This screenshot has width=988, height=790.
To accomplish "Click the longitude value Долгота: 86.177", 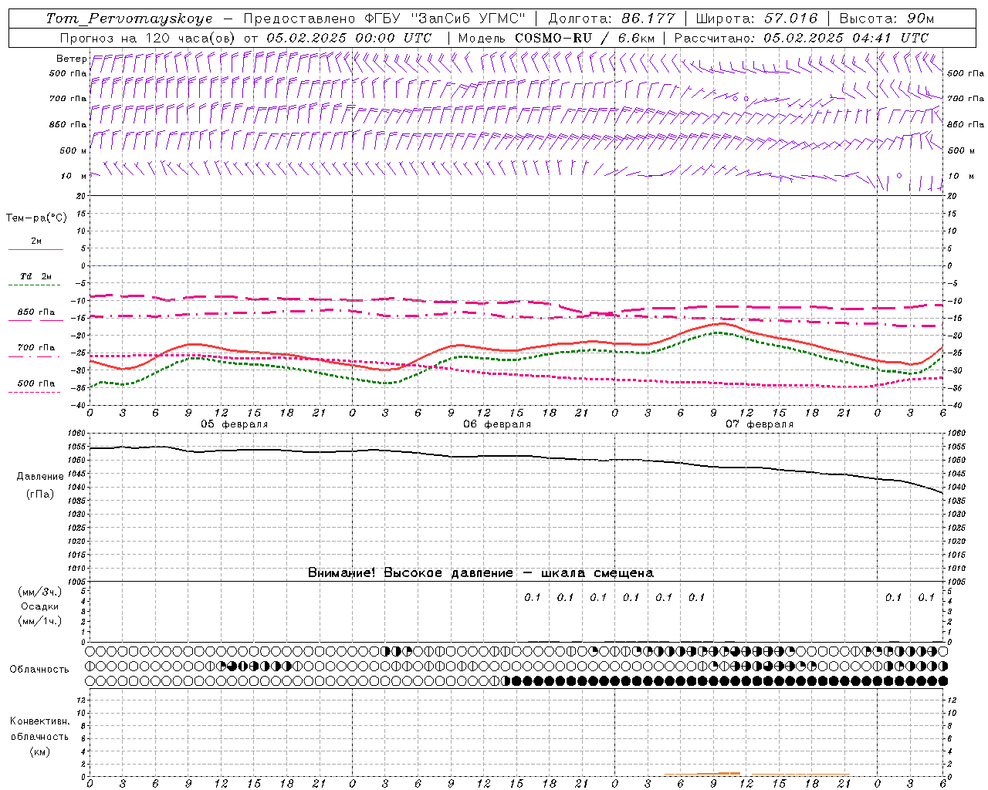I will point(611,19).
